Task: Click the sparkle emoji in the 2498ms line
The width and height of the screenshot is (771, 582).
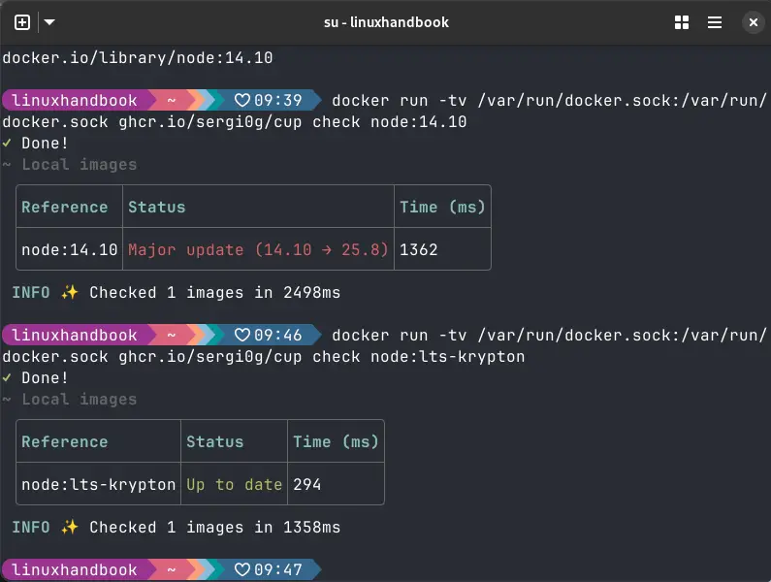Action: (69, 292)
